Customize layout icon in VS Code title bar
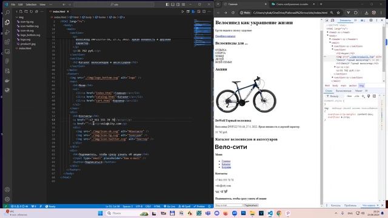Screen dimensions: 388x218 (183, 4)
